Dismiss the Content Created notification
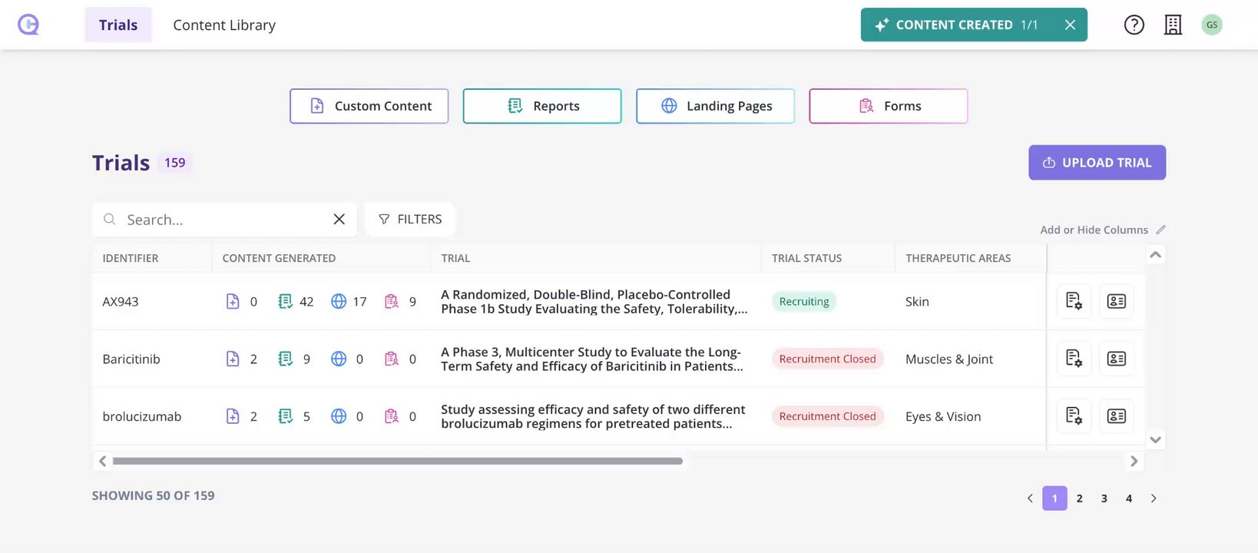The height and width of the screenshot is (553, 1258). coord(1070,25)
